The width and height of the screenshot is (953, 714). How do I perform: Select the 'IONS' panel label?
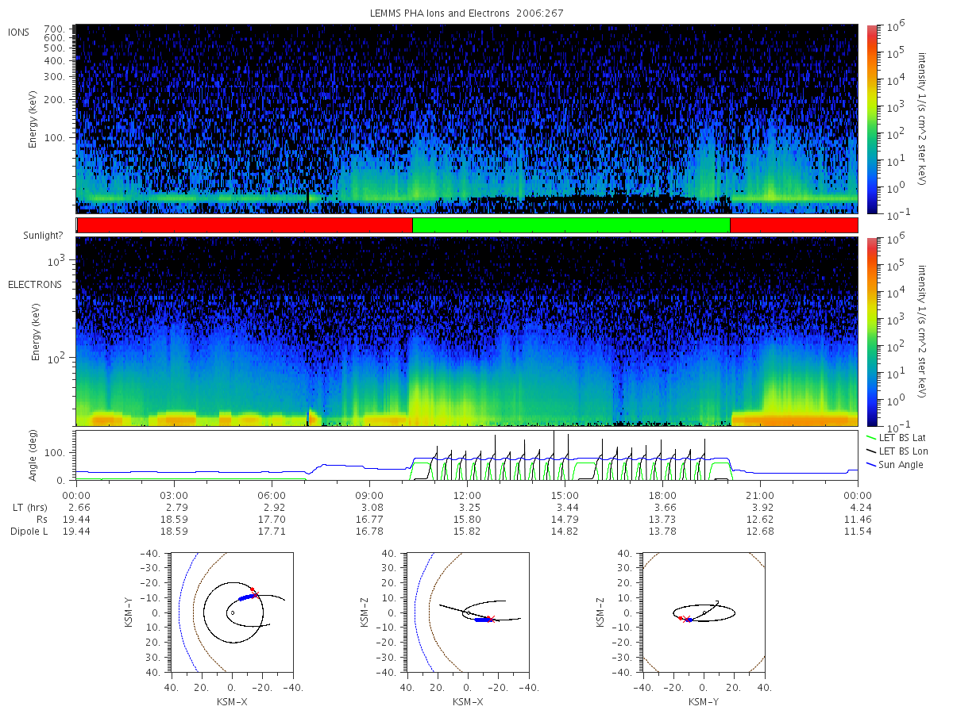pos(20,32)
